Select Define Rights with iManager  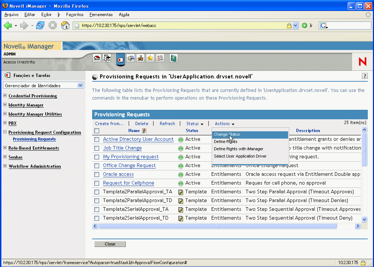(x=238, y=149)
